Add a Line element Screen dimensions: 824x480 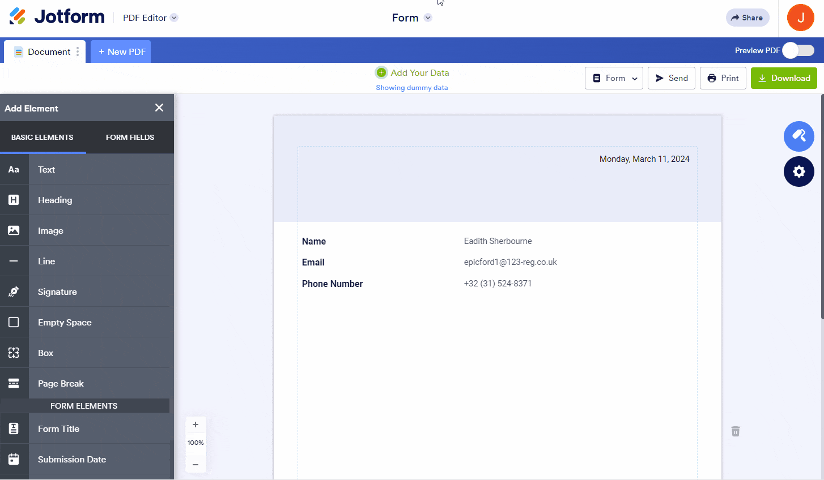85,261
